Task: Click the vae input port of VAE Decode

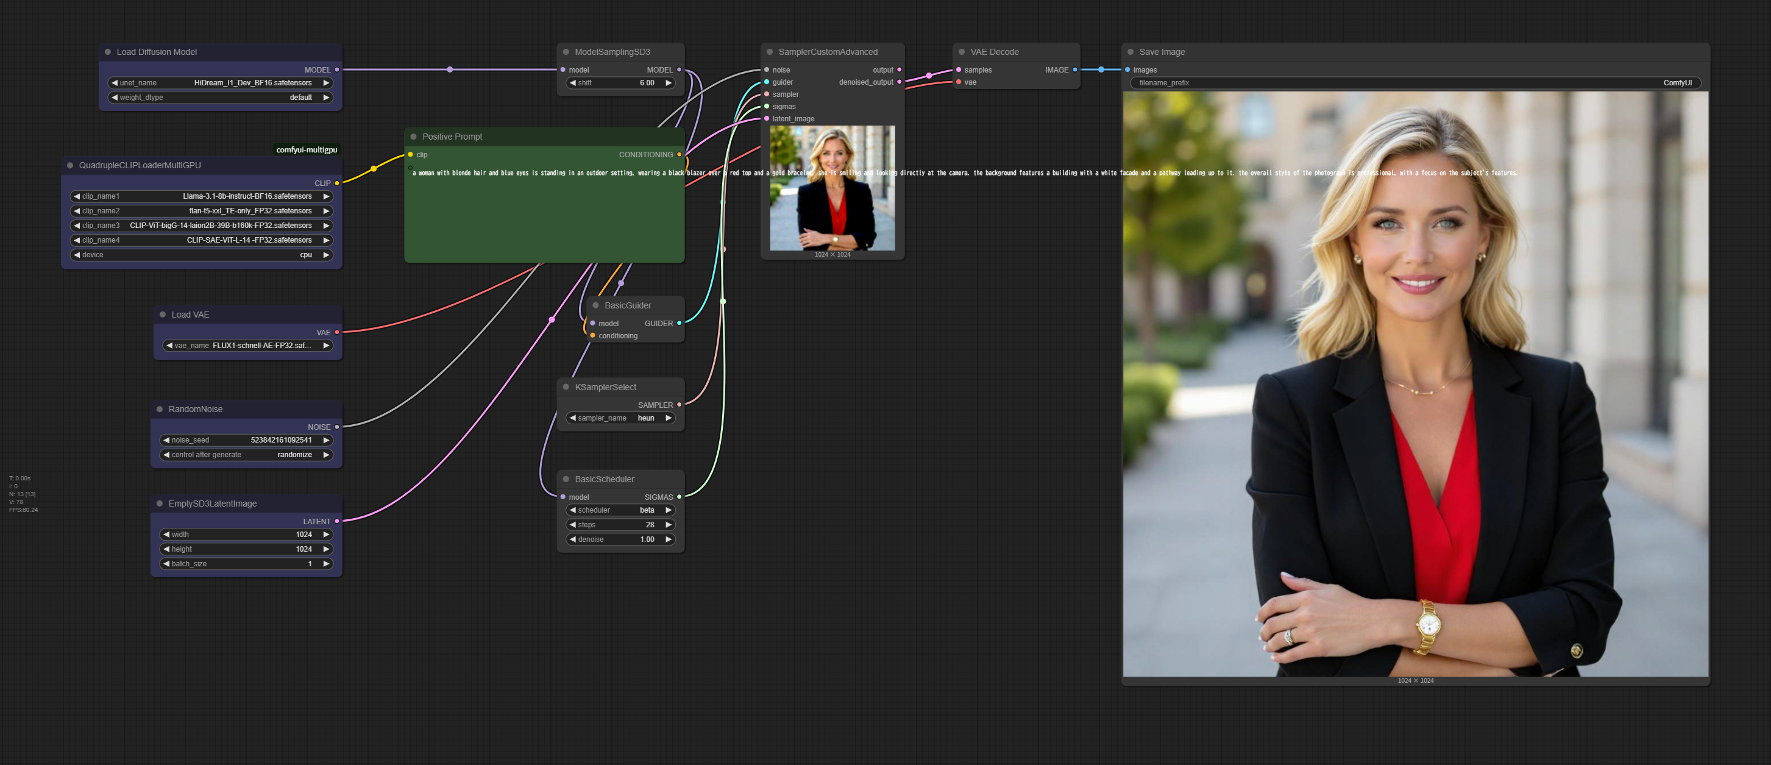Action: (x=959, y=82)
